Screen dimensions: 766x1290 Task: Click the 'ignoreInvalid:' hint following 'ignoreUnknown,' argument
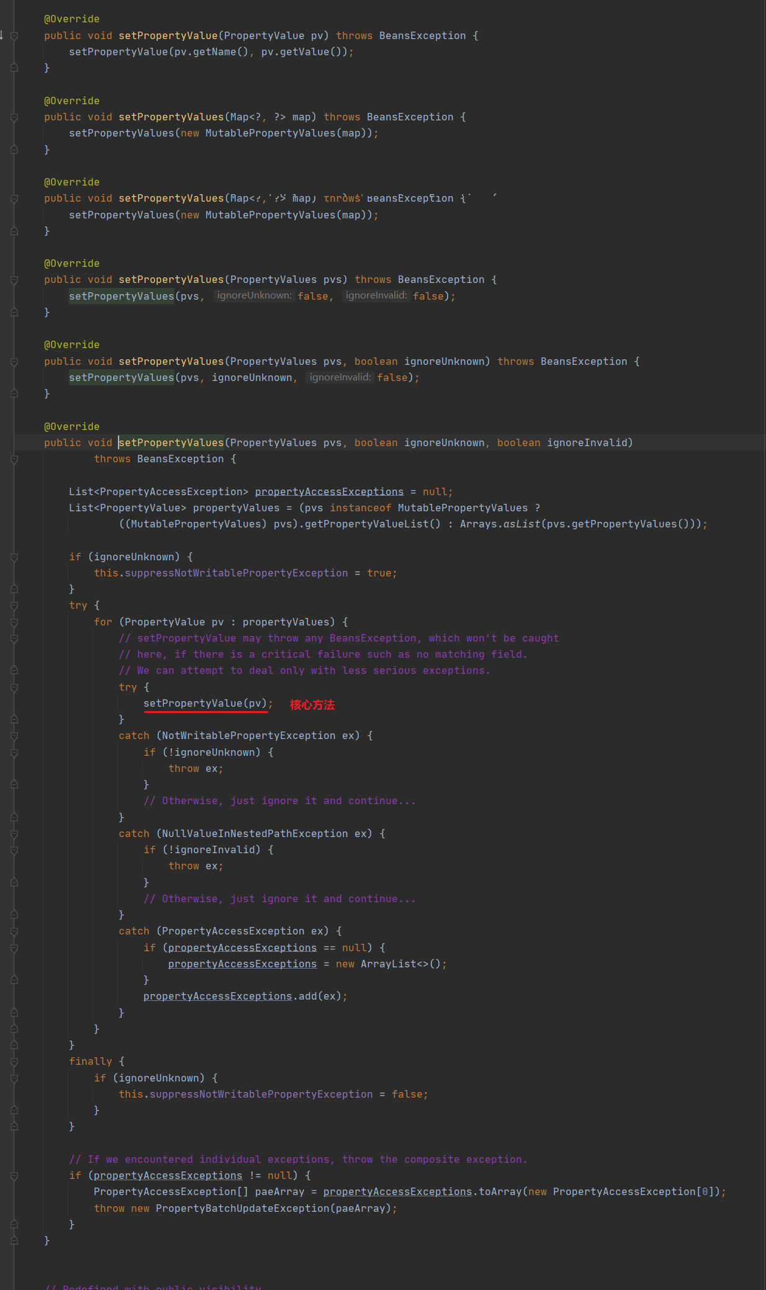pyautogui.click(x=340, y=377)
